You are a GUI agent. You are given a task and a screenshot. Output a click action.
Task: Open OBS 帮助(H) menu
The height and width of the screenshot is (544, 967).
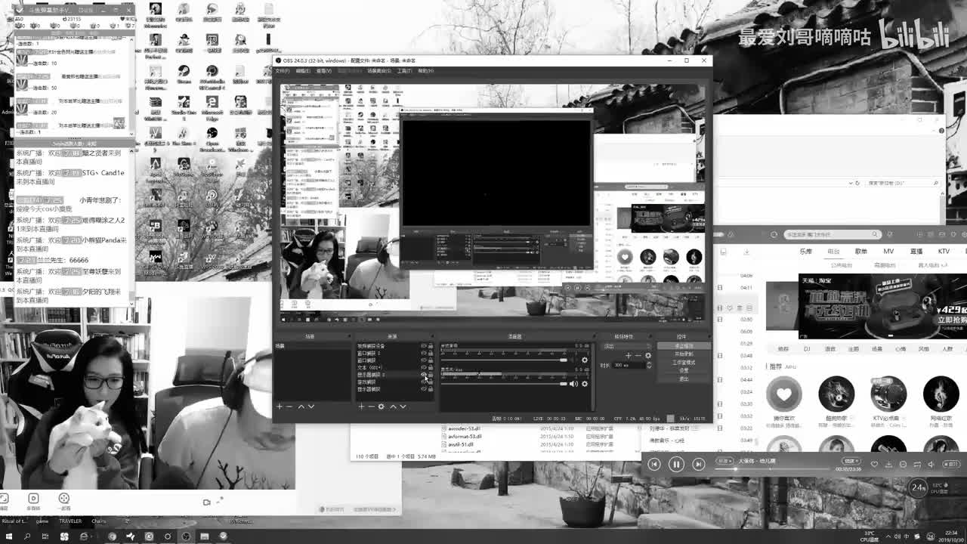425,71
